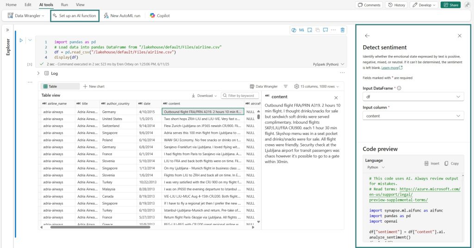Viewport: 474px width, 248px height.
Task: Open the notebook History
Action: pyautogui.click(x=396, y=5)
